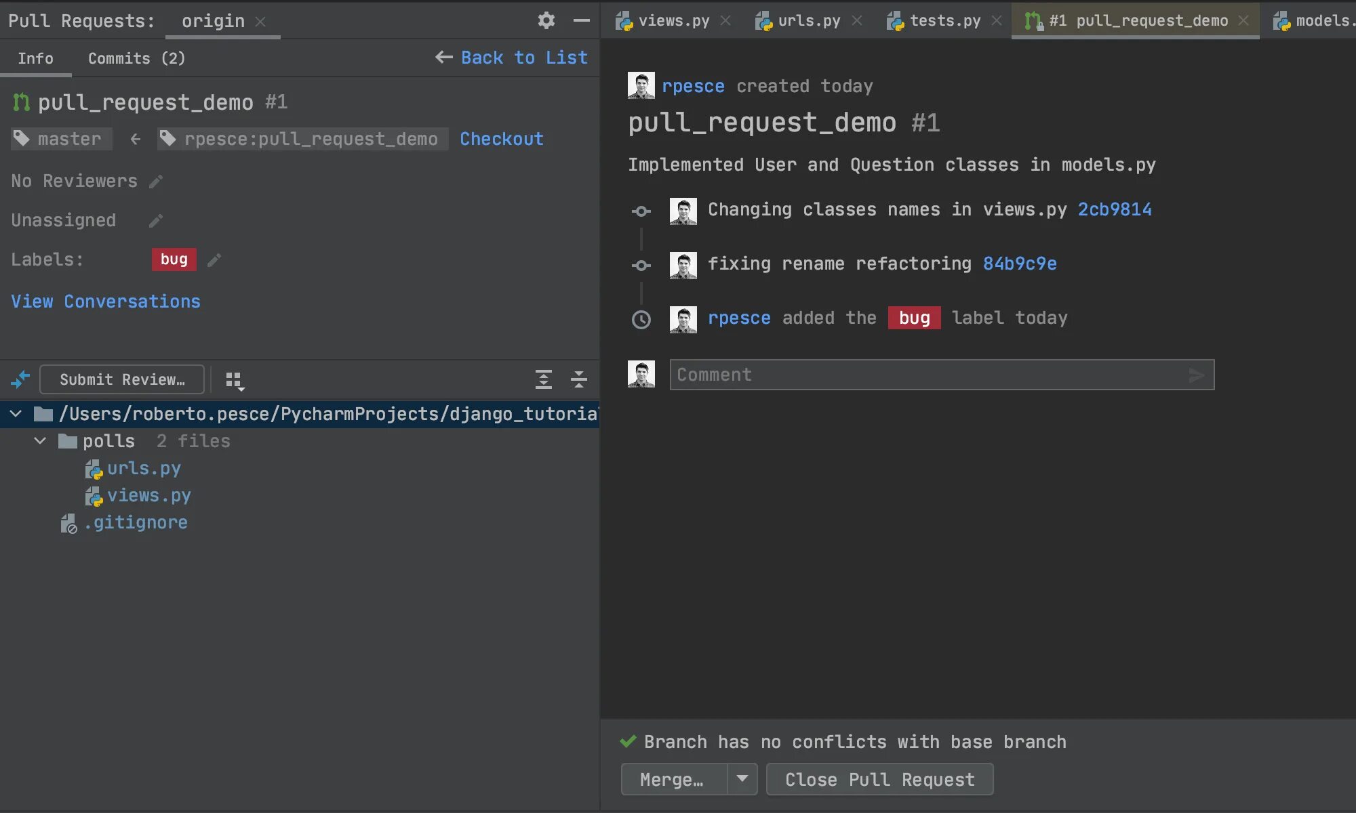The image size is (1356, 813).
Task: Hide the Pull Requests panel
Action: [581, 20]
